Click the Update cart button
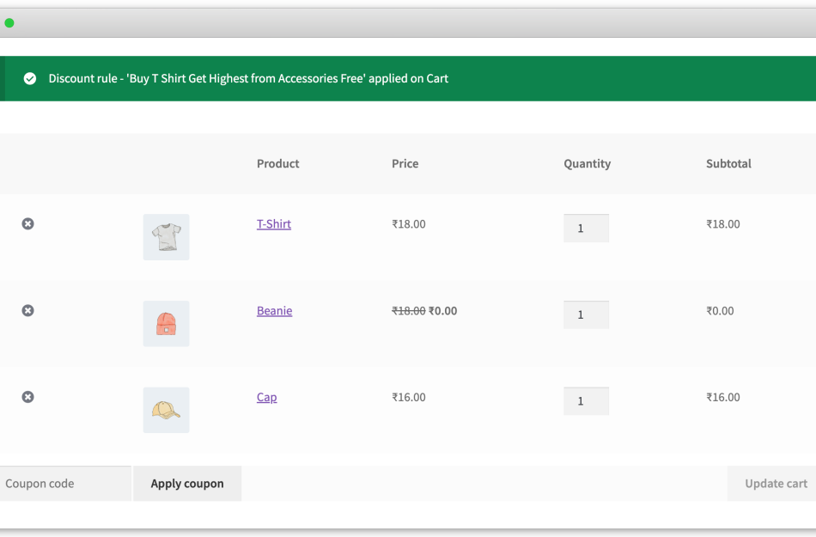This screenshot has height=537, width=816. point(775,484)
